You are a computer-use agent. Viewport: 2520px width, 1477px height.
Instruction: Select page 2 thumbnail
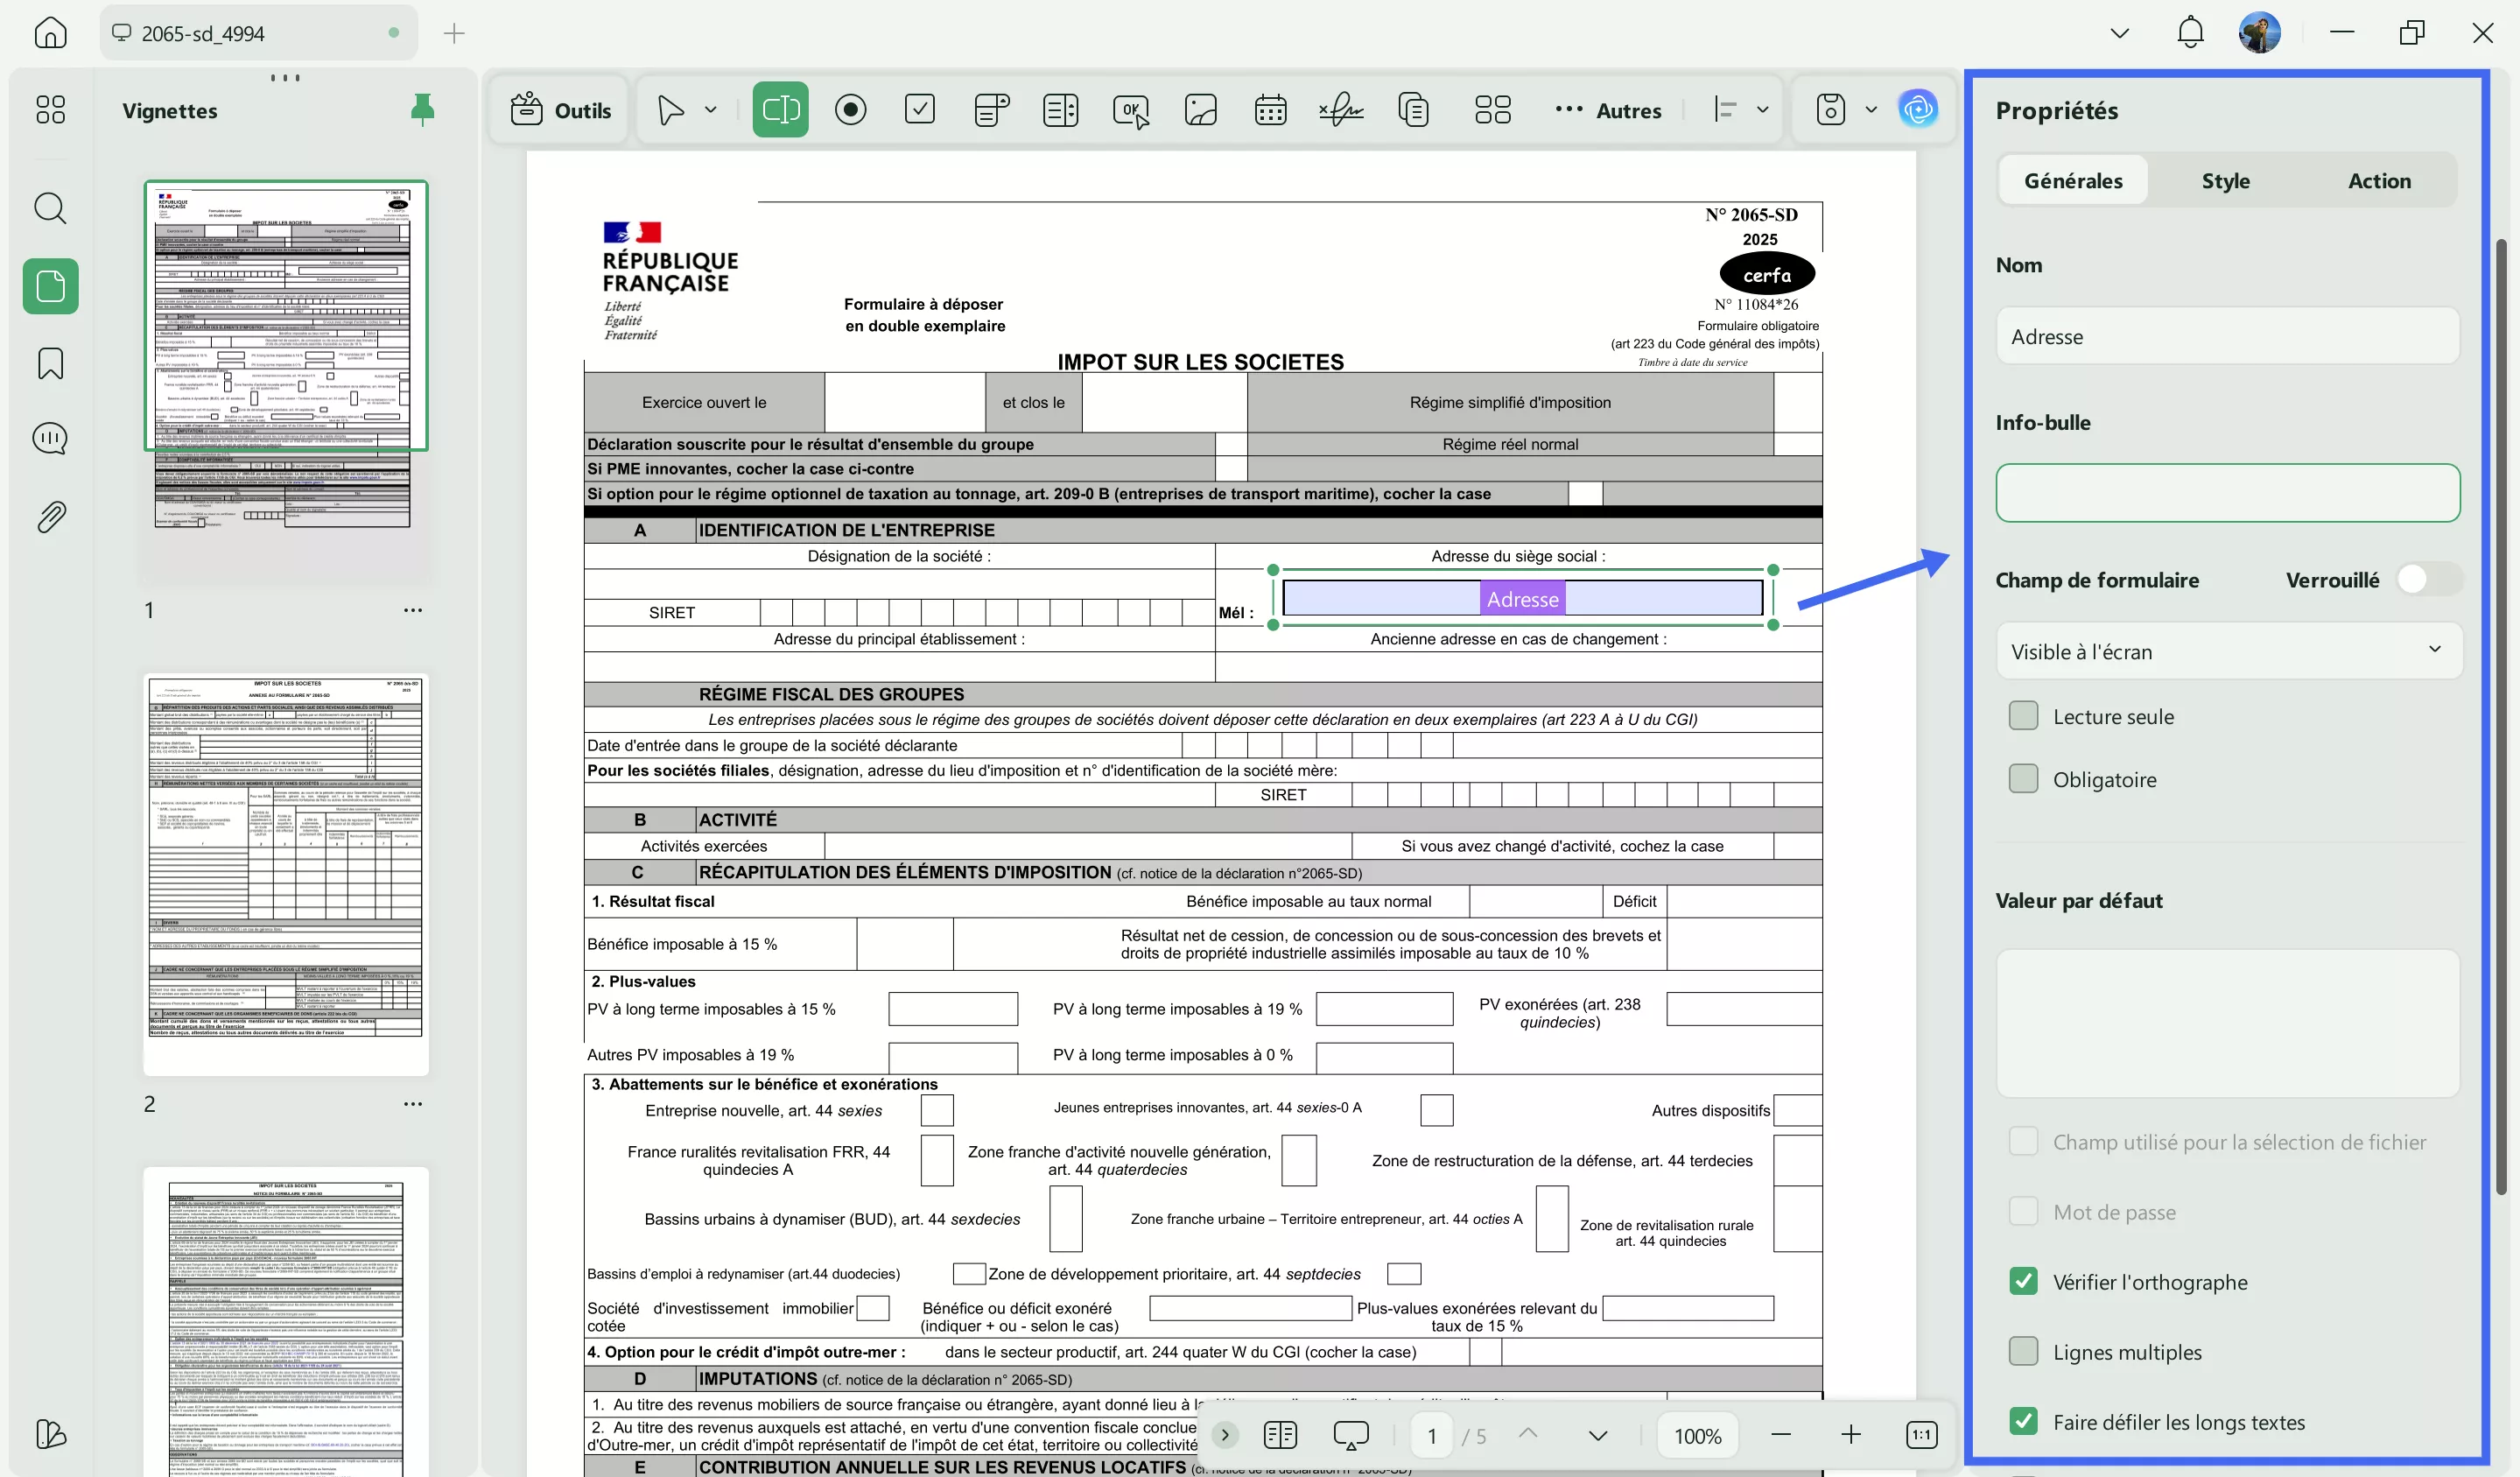tap(286, 875)
